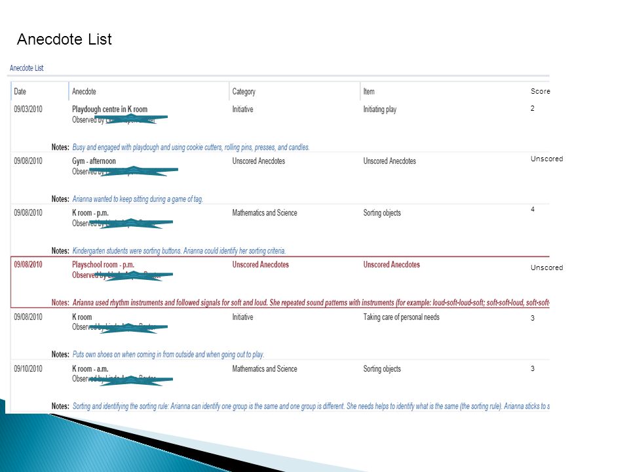Select the date in the Playdough centre row

[x=28, y=109]
